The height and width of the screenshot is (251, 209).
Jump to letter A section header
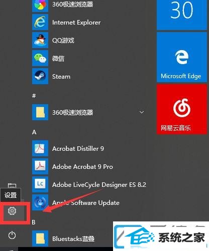(x=34, y=132)
